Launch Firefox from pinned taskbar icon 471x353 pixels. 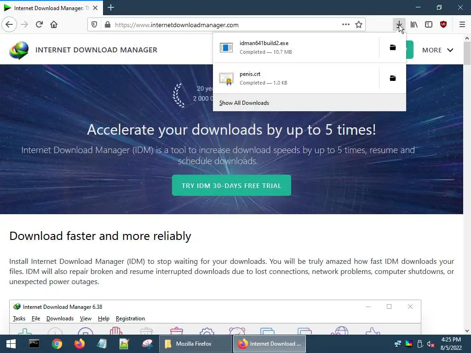79,344
